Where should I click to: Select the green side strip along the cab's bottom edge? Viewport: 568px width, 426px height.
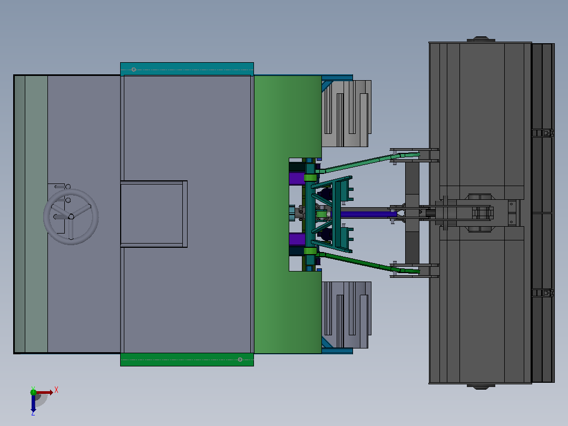coord(187,360)
